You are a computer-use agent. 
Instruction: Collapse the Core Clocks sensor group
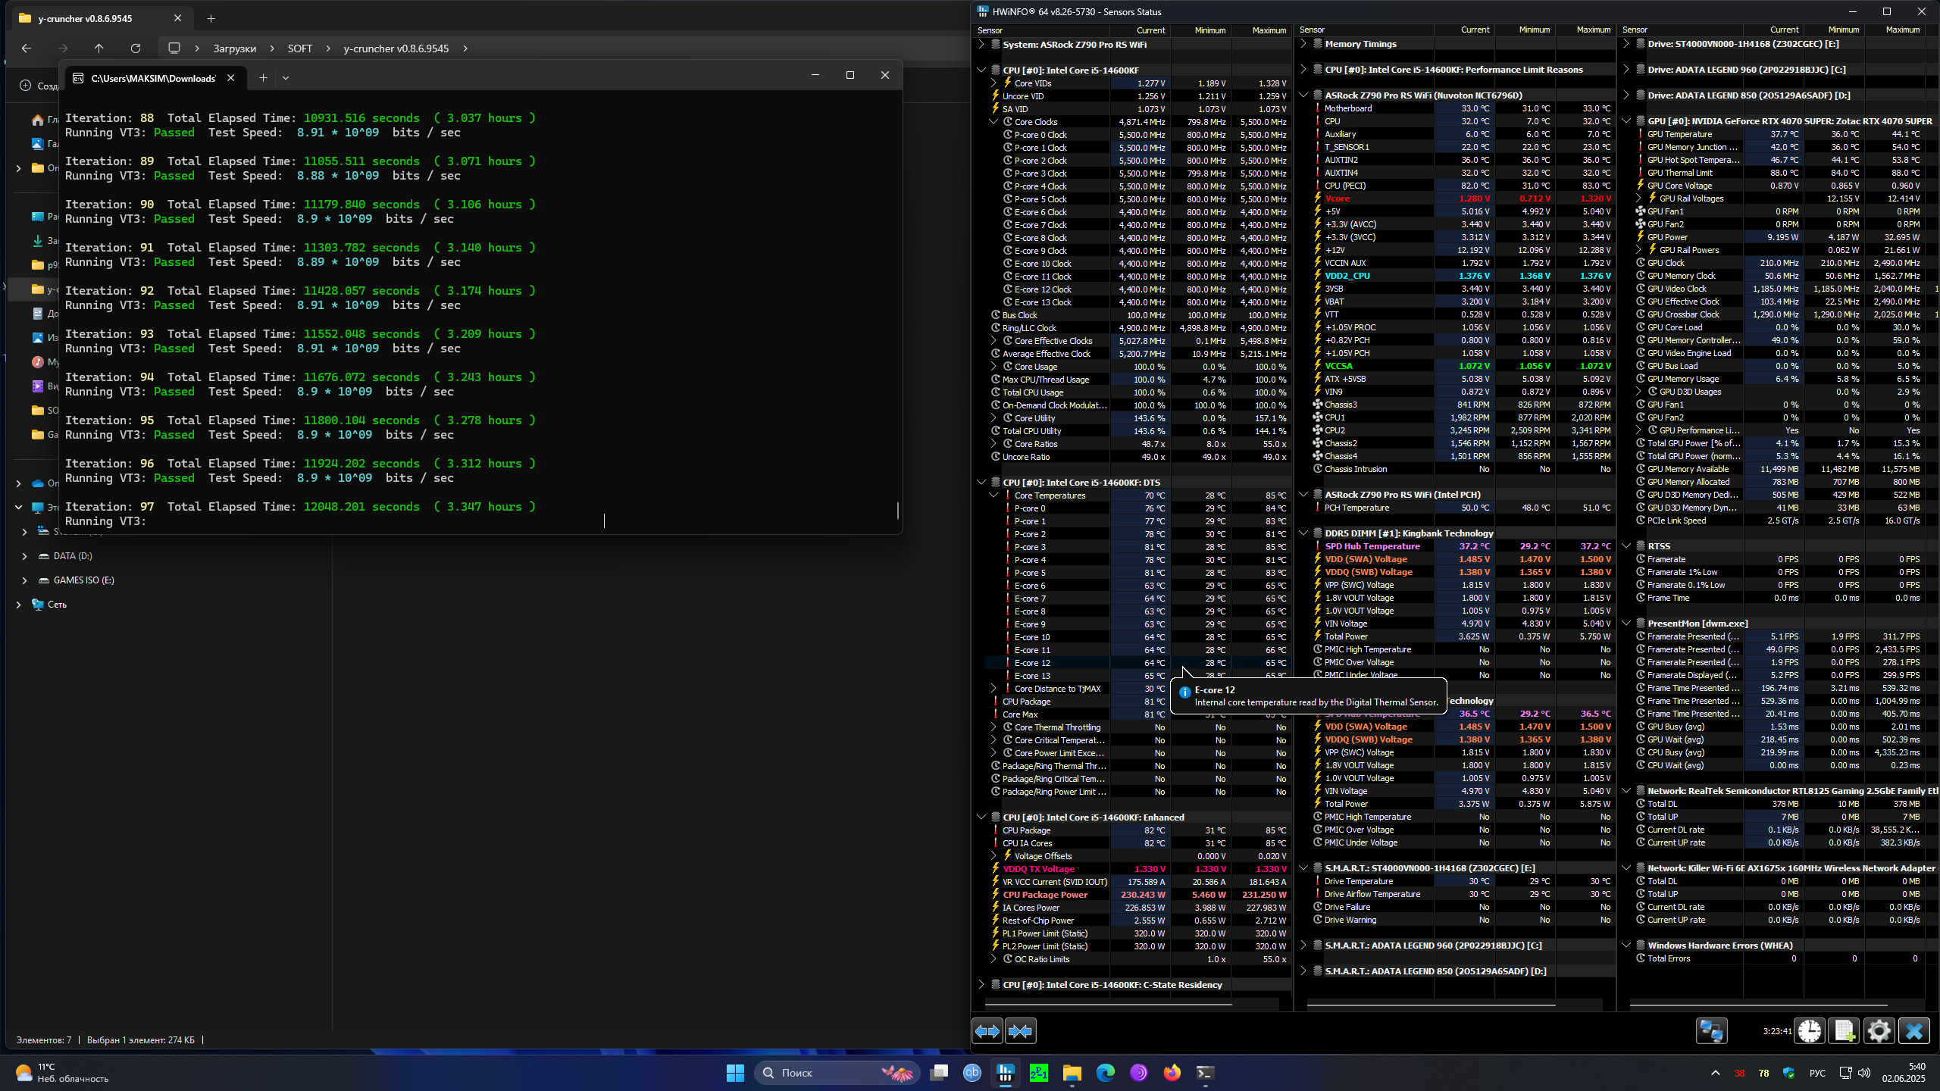(993, 122)
